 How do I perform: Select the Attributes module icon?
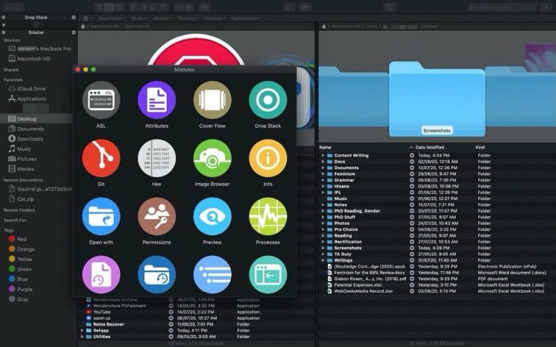[x=156, y=101]
